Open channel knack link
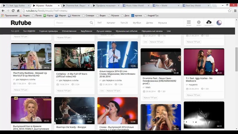This screenshot has width=238, height=134. click(x=148, y=87)
